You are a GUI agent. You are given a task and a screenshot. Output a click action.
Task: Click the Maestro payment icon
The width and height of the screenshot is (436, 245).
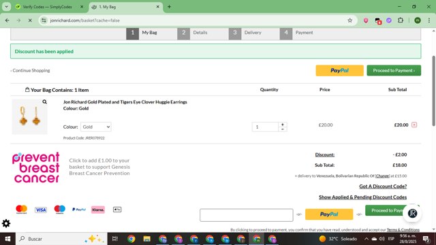click(x=59, y=210)
